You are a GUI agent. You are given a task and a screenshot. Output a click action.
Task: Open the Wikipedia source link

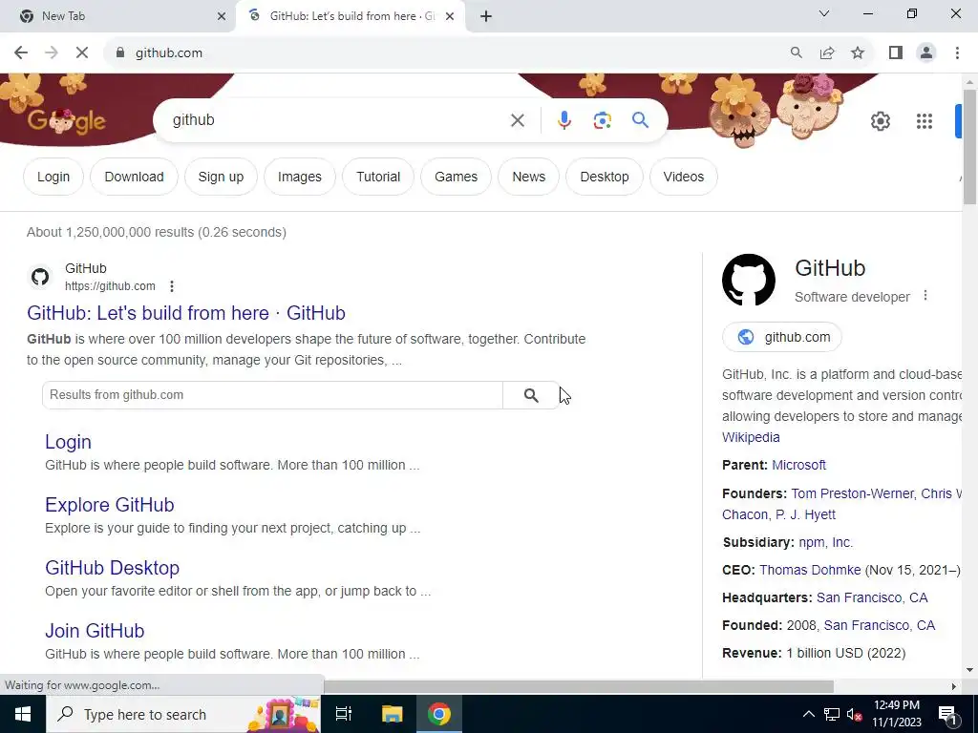[751, 437]
